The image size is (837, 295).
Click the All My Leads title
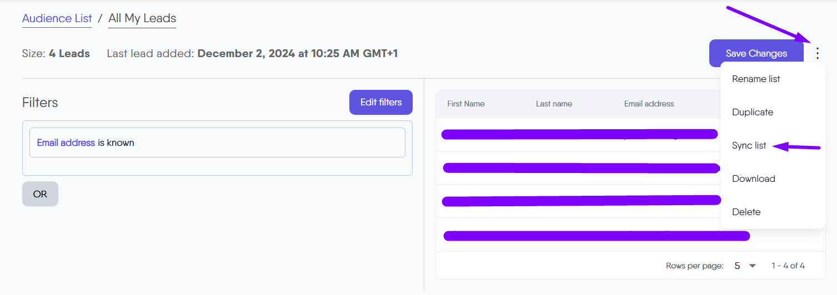click(x=142, y=18)
